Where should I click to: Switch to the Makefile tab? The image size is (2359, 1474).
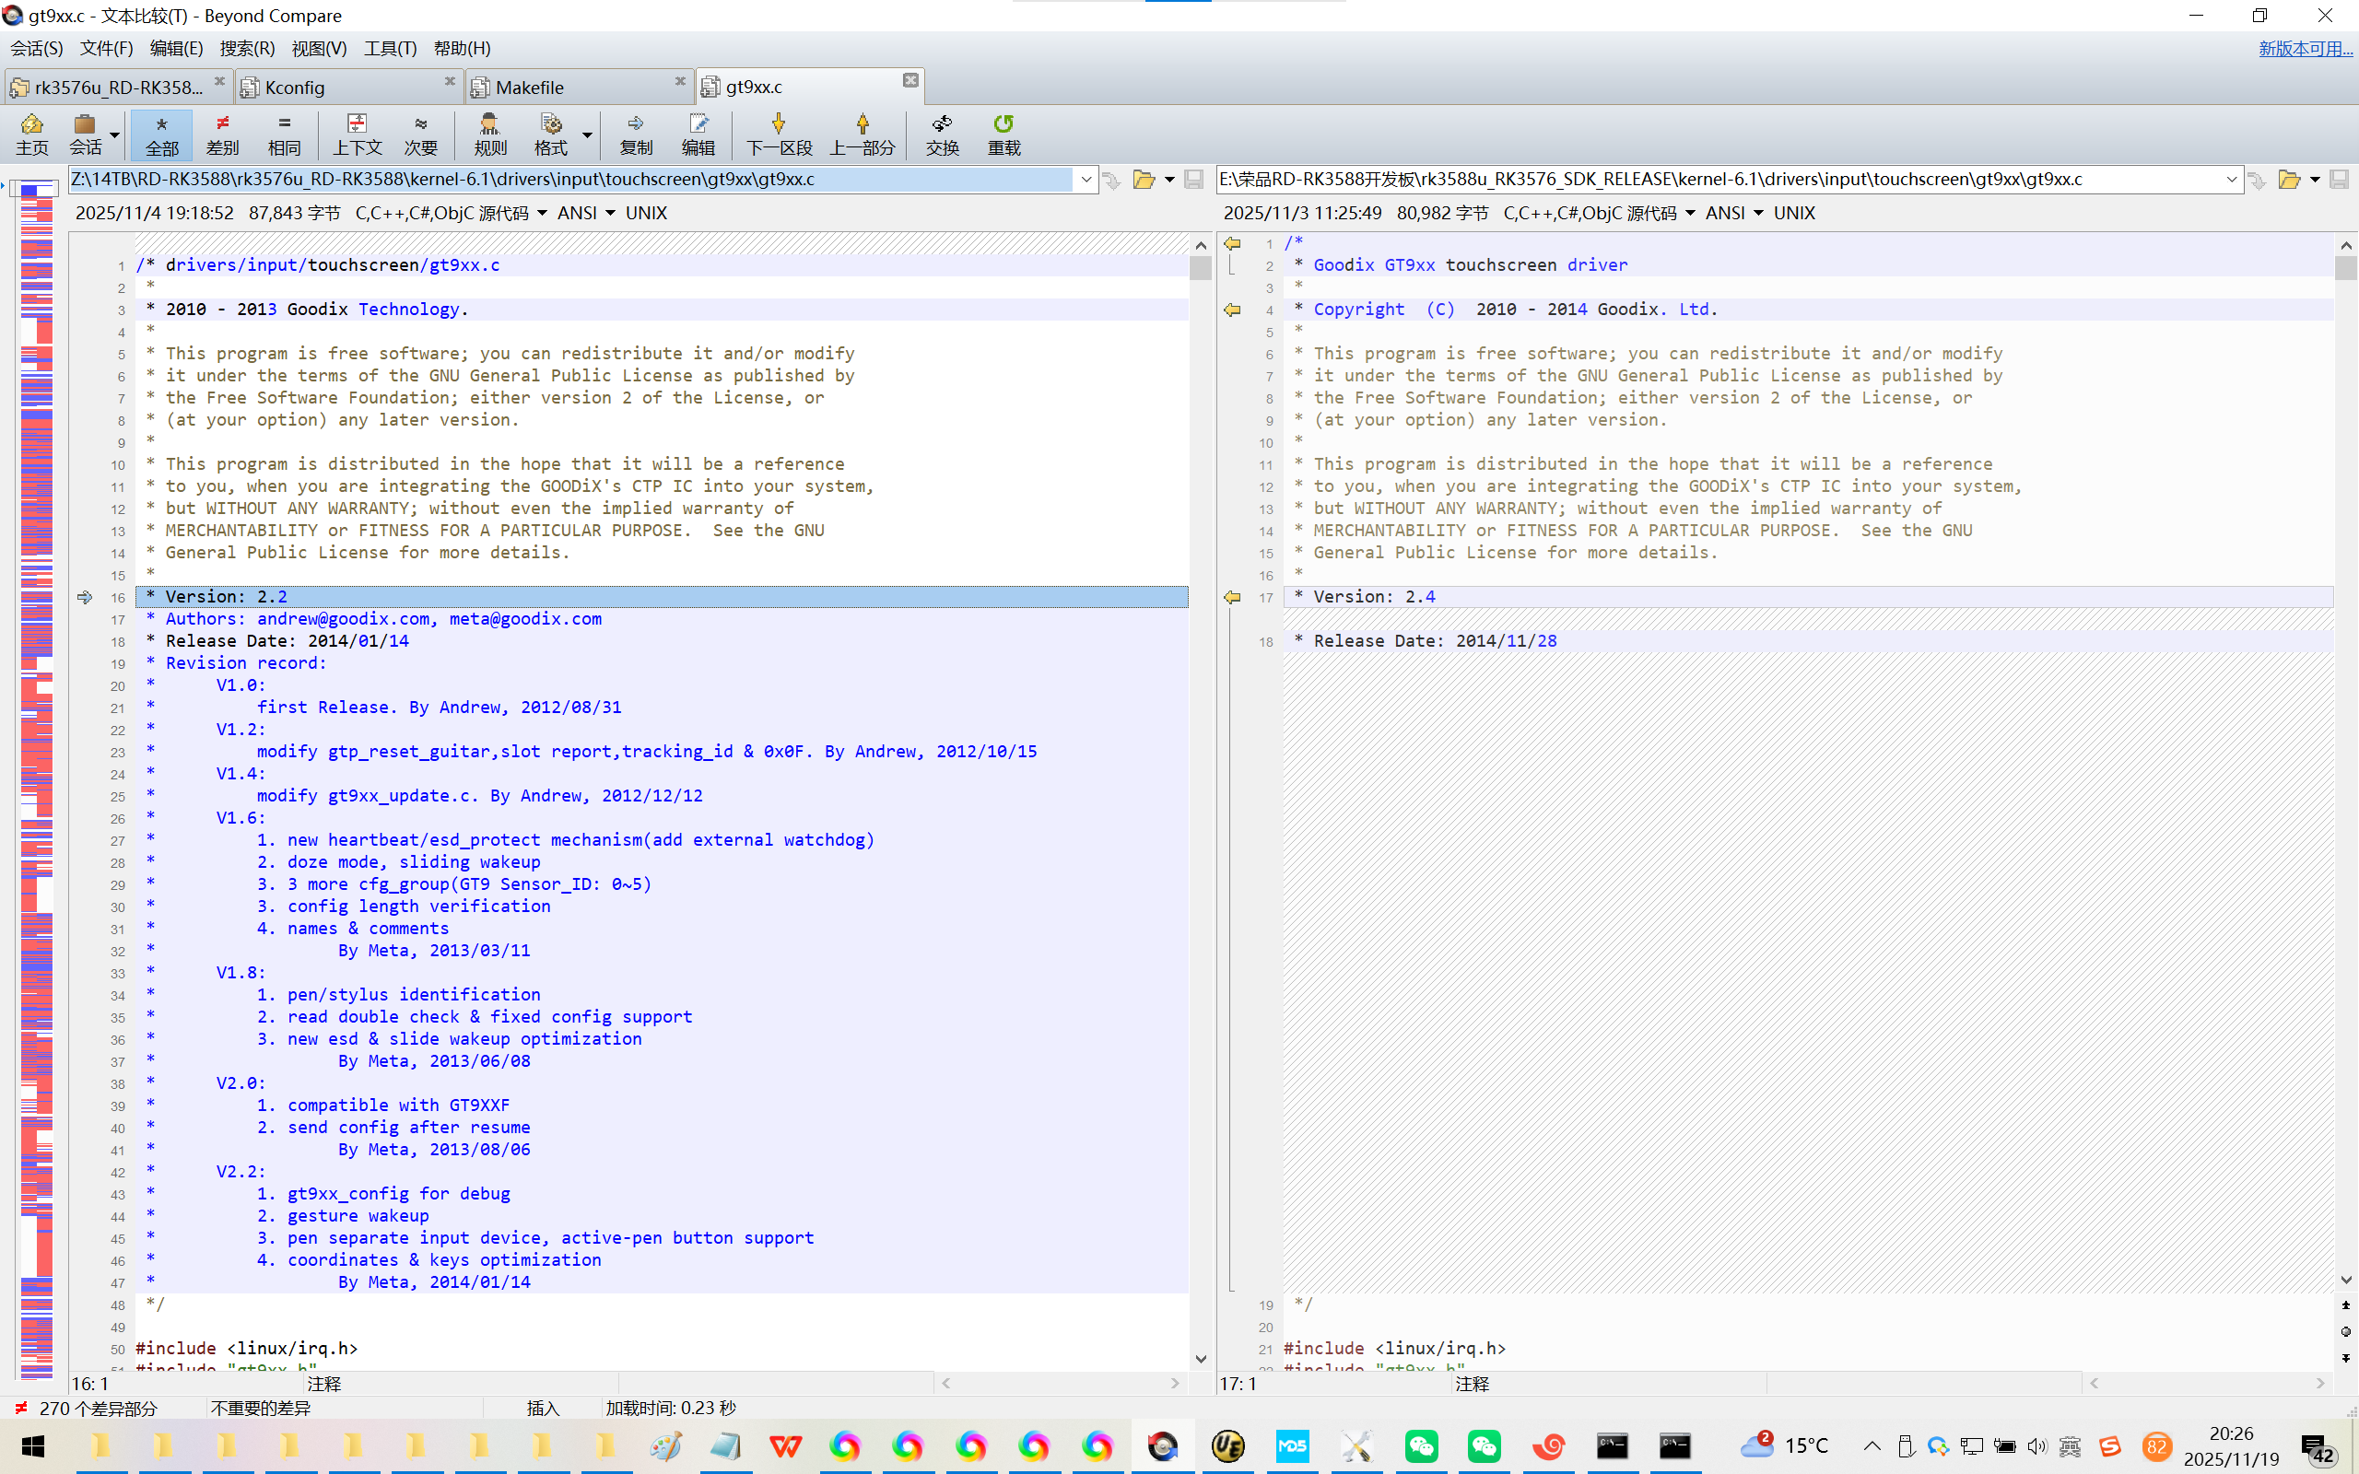(x=529, y=87)
